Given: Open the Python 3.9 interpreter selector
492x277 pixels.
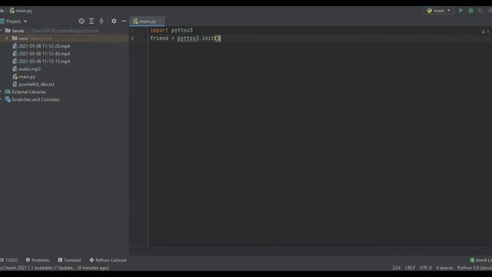Looking at the screenshot, I should pyautogui.click(x=474, y=268).
